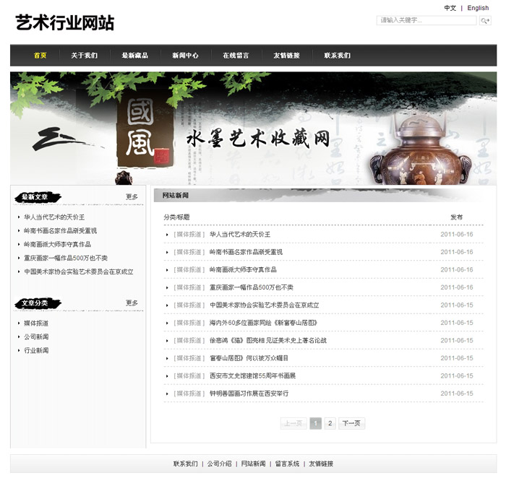Open the 首页 navigation menu item

(40, 56)
